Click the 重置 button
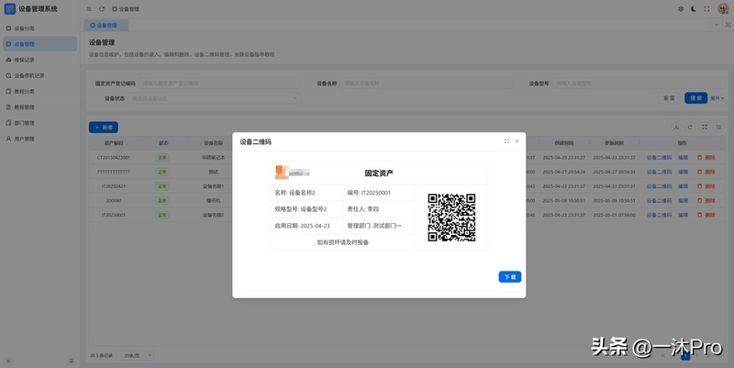 point(669,98)
